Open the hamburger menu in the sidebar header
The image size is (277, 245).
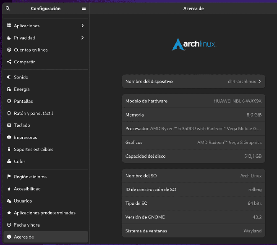click(84, 8)
